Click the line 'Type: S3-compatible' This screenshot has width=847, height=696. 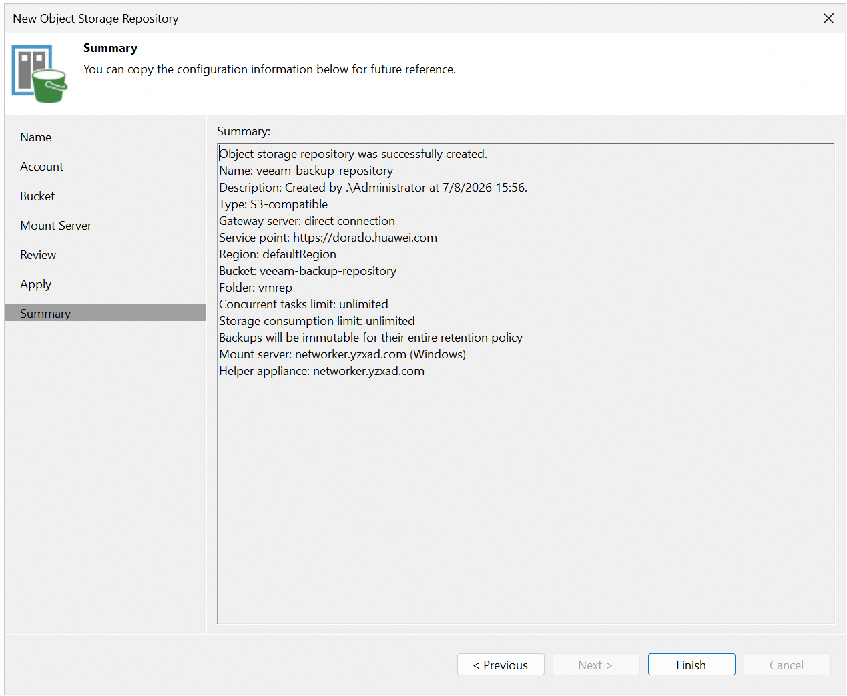(273, 204)
